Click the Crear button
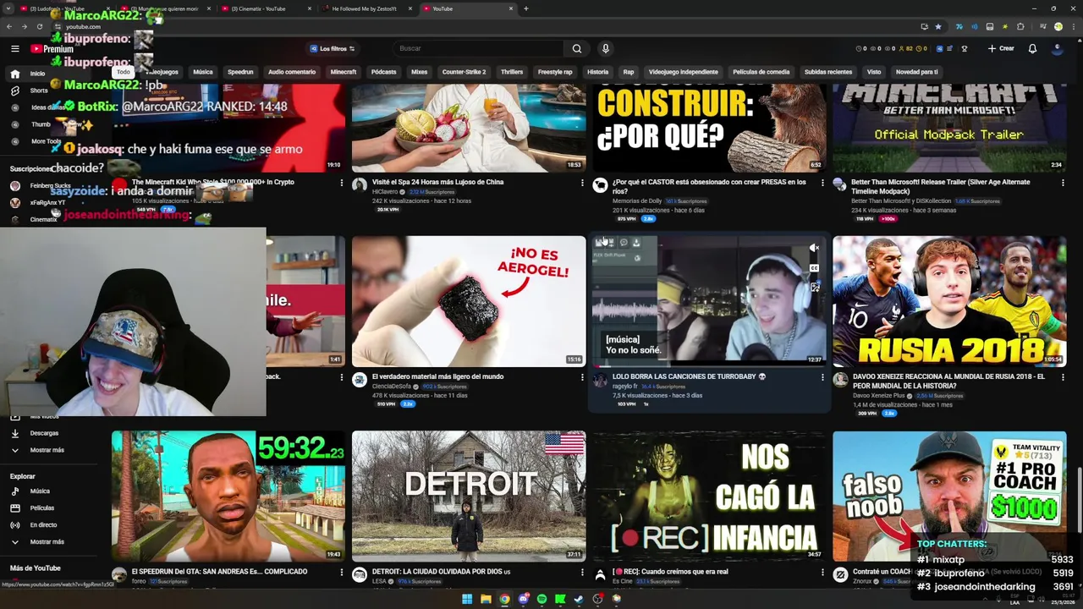 (x=1000, y=48)
